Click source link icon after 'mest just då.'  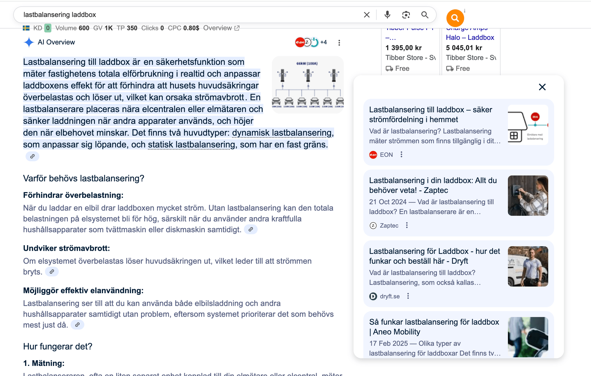(77, 325)
